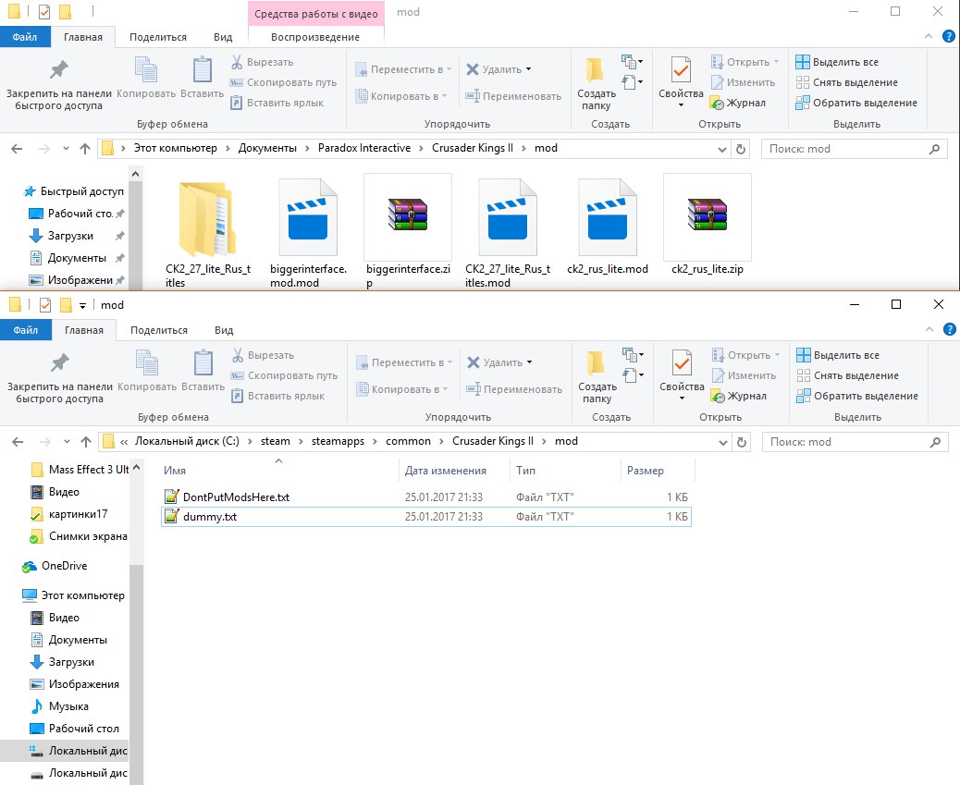Click Скопировать путь in top window
The width and height of the screenshot is (960, 785).
click(x=283, y=82)
